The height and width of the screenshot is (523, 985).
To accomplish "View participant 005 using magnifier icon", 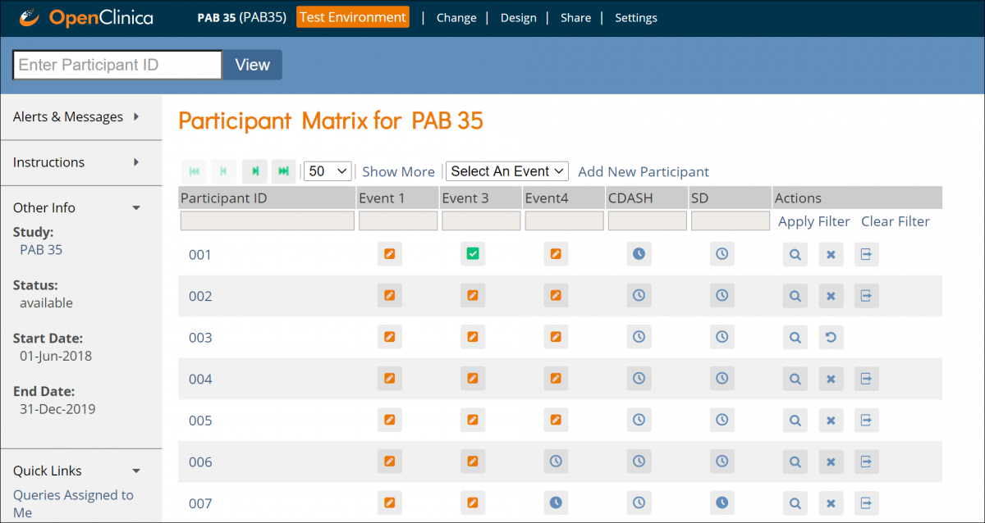I will 795,420.
